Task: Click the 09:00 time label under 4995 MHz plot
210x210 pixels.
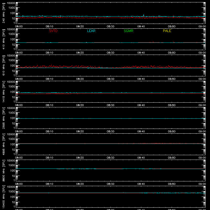Action: (x=202, y=158)
